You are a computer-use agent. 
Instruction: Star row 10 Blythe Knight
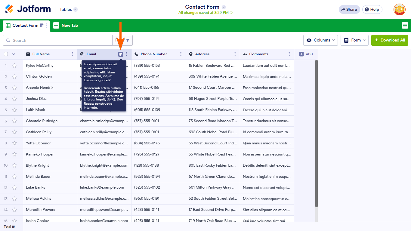(x=14, y=165)
